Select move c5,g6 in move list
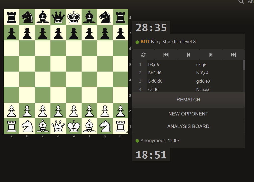254x182 pixels. point(201,65)
